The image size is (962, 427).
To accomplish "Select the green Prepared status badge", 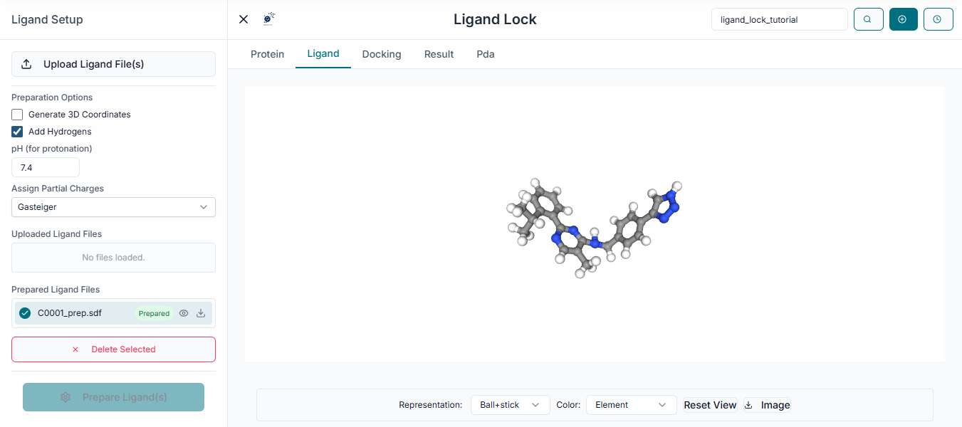I will 154,313.
